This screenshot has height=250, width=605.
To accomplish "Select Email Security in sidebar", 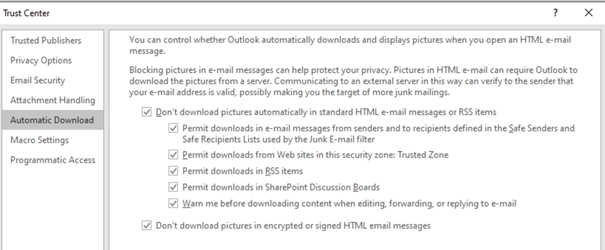I will click(37, 80).
